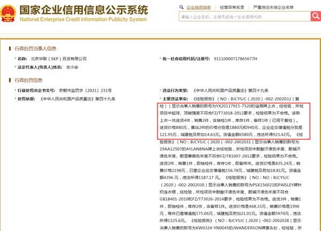The image size is (321, 231).
Task: Click the small blue magnifier icon beside 企业信用信息
Action: (x=181, y=7)
